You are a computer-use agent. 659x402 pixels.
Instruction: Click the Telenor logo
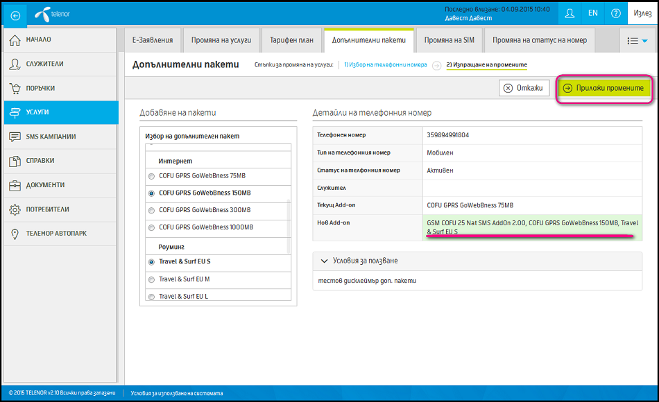pos(52,15)
